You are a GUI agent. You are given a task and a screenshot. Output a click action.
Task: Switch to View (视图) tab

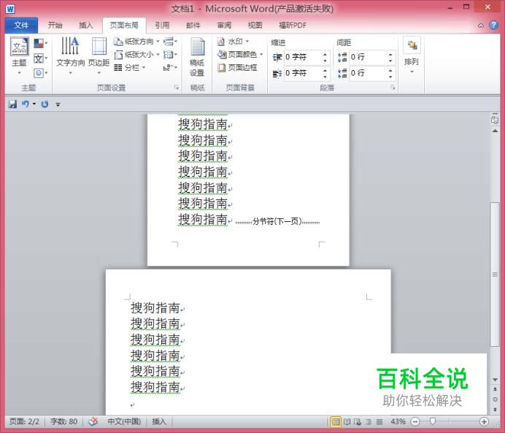[x=255, y=25]
